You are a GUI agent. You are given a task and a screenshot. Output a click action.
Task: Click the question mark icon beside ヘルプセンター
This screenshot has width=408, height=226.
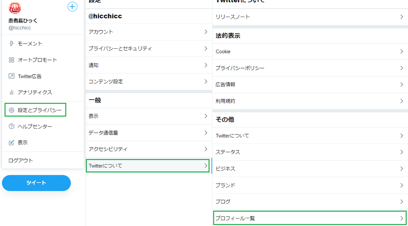click(x=12, y=127)
